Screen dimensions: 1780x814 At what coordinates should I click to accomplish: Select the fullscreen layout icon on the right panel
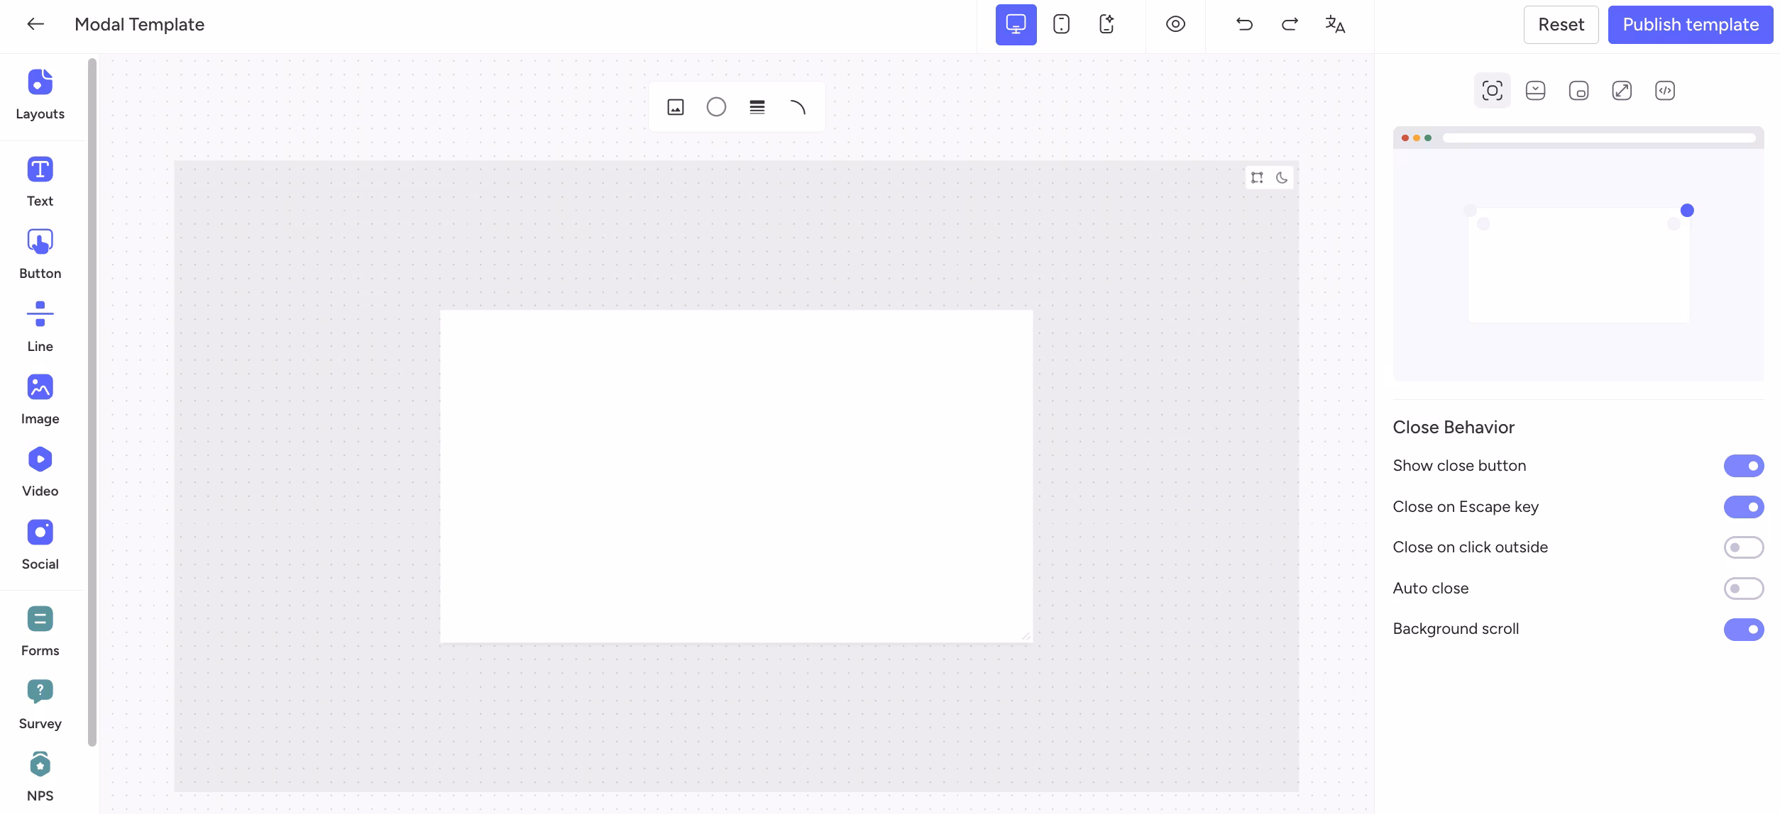[1622, 91]
